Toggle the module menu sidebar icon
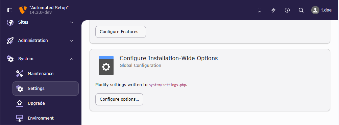Viewport: 339px width, 125px height. [x=10, y=10]
